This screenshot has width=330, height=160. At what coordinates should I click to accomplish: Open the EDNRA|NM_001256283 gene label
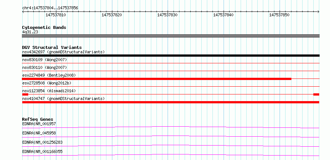42,142
